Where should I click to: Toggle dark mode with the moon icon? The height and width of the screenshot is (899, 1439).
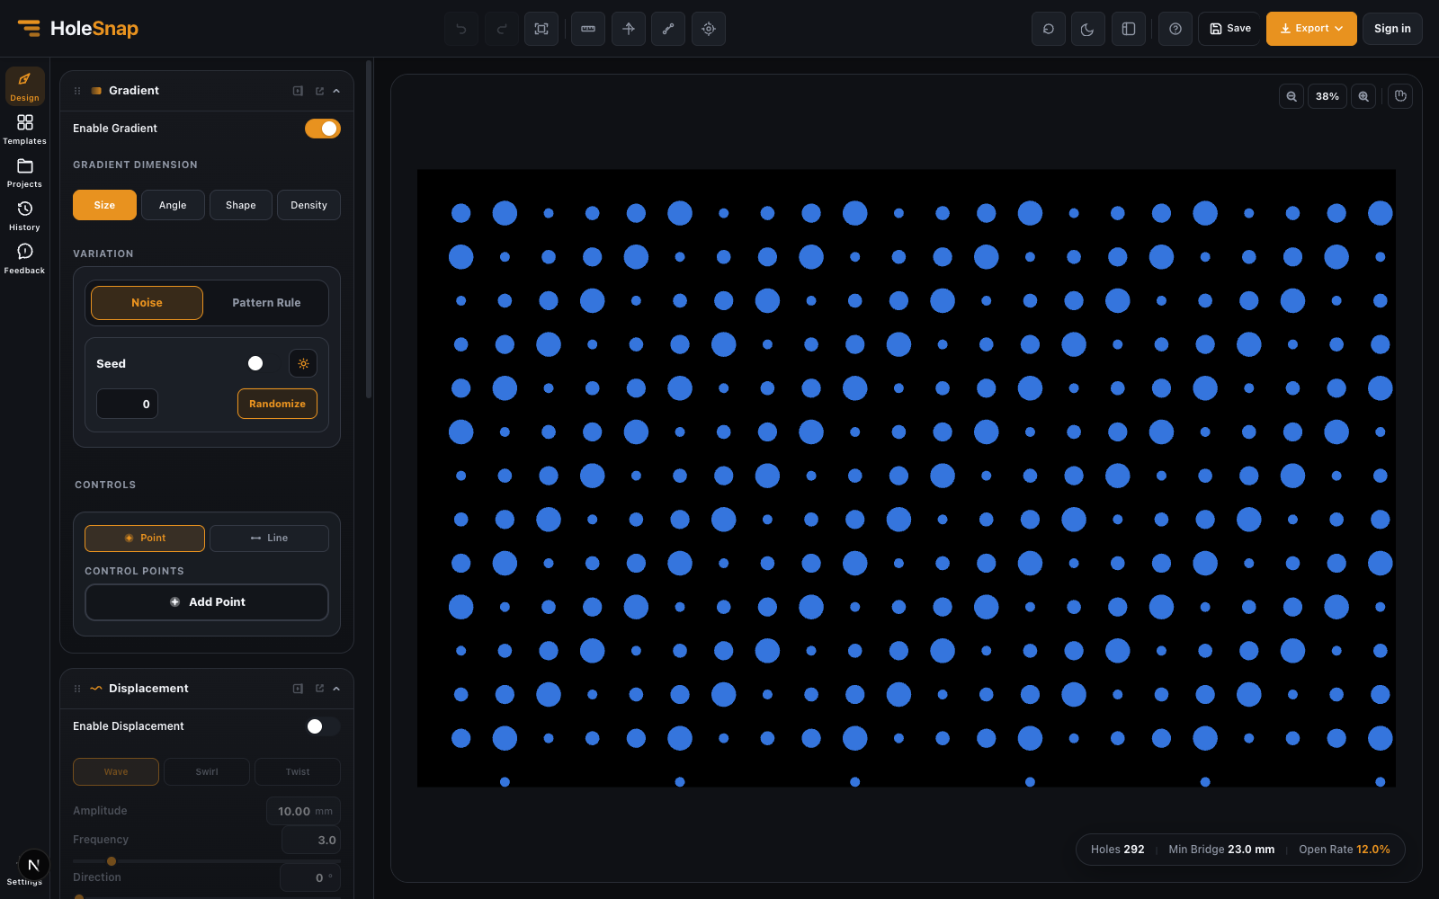pyautogui.click(x=1088, y=29)
